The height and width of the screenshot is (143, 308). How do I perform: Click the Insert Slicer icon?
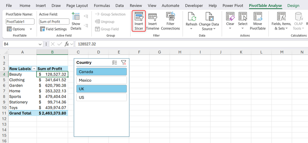pos(139,17)
